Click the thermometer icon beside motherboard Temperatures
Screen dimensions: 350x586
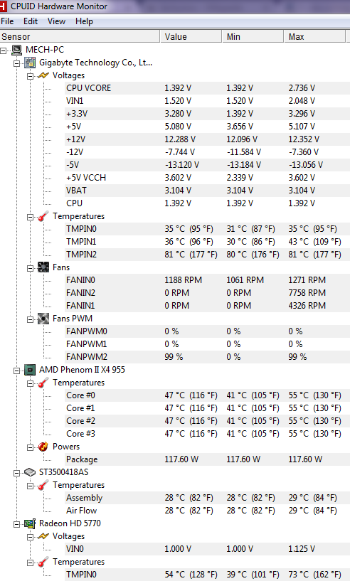coord(43,216)
